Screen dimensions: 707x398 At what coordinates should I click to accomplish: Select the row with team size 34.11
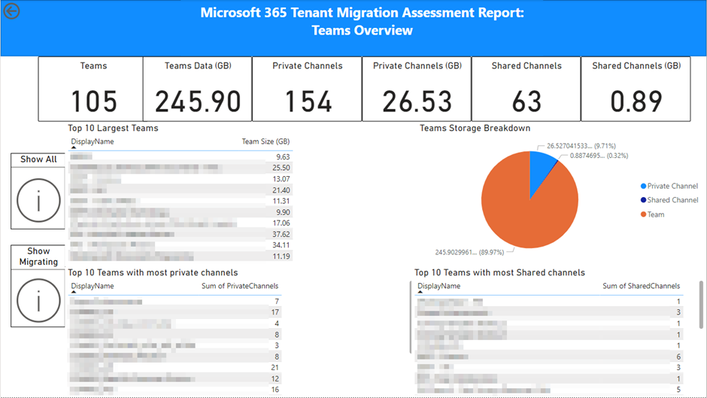pyautogui.click(x=181, y=245)
